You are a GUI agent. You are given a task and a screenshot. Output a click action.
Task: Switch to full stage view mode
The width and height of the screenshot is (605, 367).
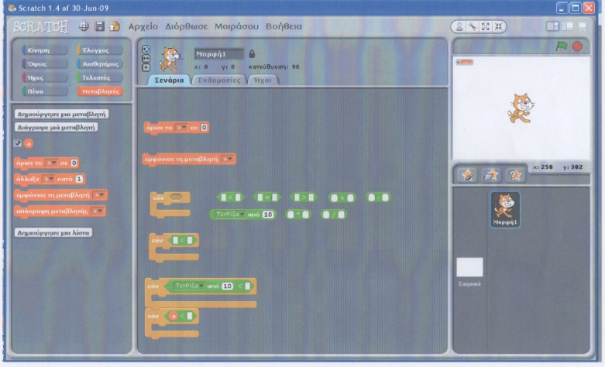pyautogui.click(x=568, y=26)
